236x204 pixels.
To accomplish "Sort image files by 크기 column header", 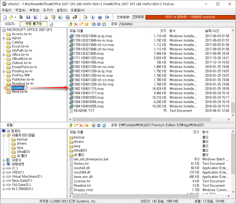I will [157, 31].
